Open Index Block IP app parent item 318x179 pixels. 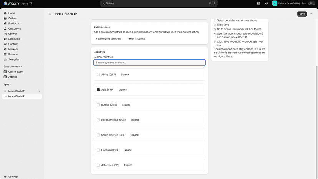17,91
